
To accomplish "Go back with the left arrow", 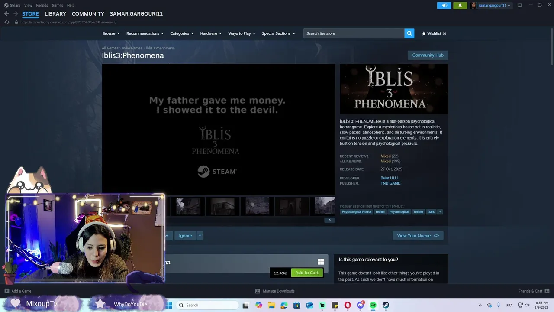I will point(6,14).
